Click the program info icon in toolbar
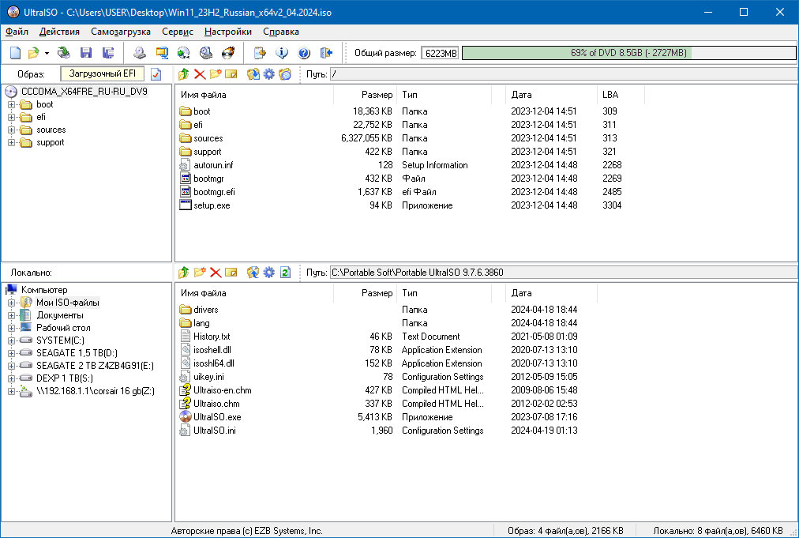 point(283,52)
